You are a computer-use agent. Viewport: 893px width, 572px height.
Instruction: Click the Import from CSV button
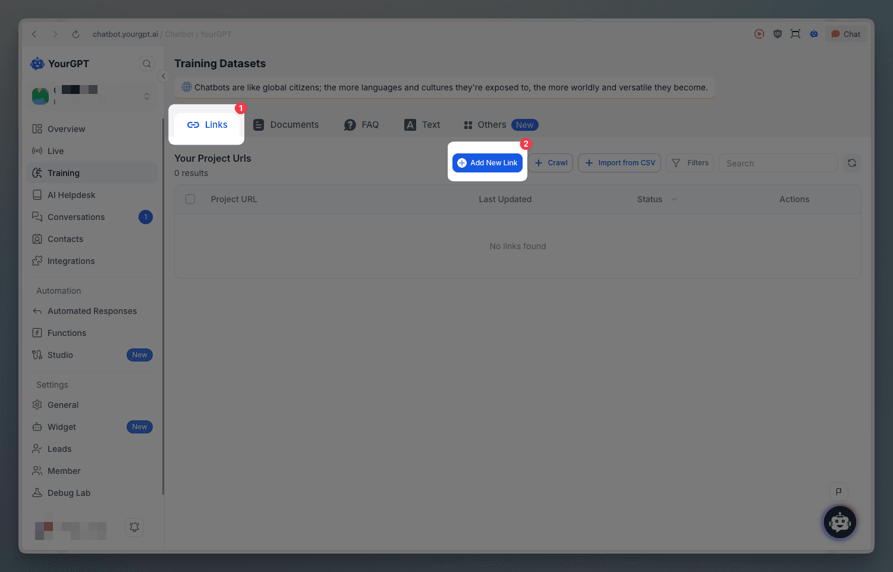pos(620,163)
